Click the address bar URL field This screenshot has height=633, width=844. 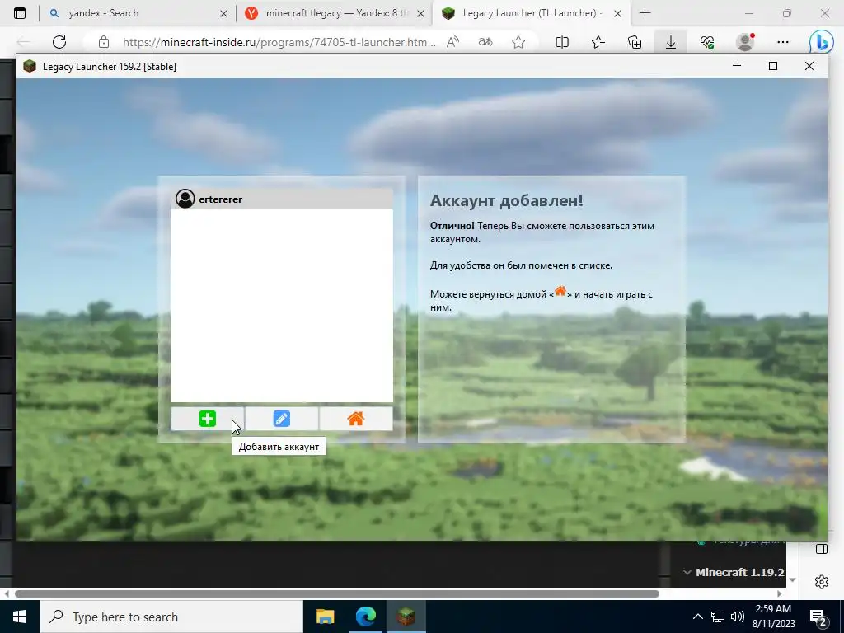(x=279, y=42)
